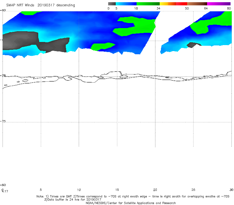Click the longitude axis label '10'
This screenshot has width=234, height=205.
coord(79,190)
